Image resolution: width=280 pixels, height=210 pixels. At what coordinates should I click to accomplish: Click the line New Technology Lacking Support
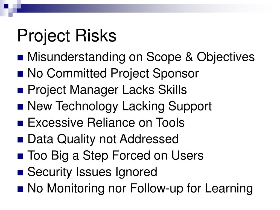pos(120,107)
